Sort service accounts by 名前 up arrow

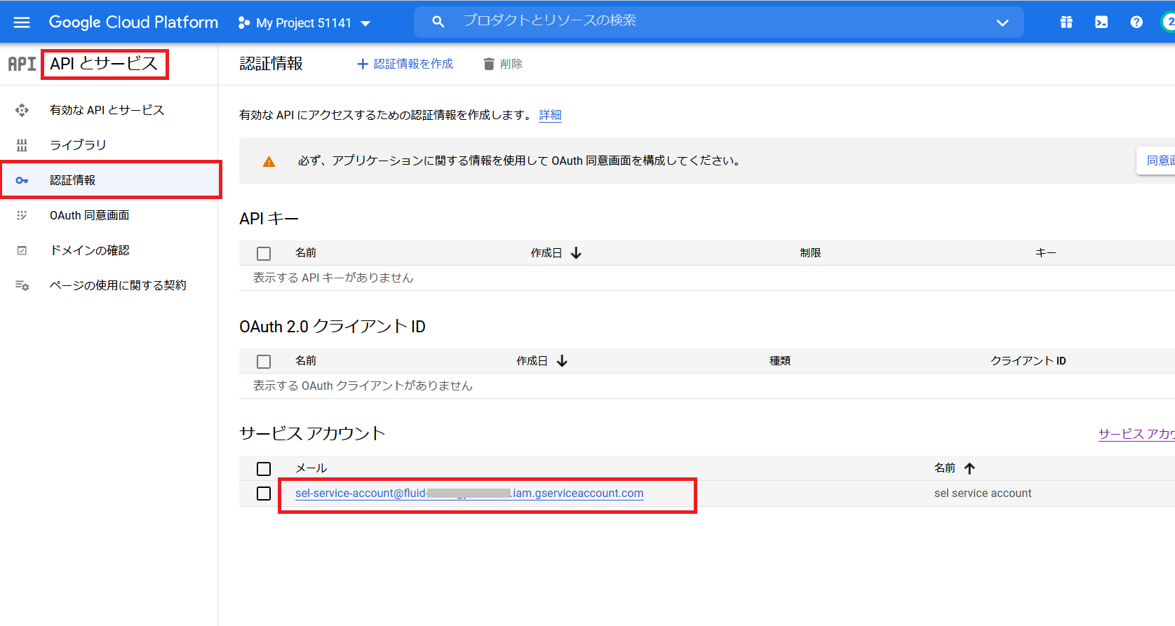coord(969,468)
